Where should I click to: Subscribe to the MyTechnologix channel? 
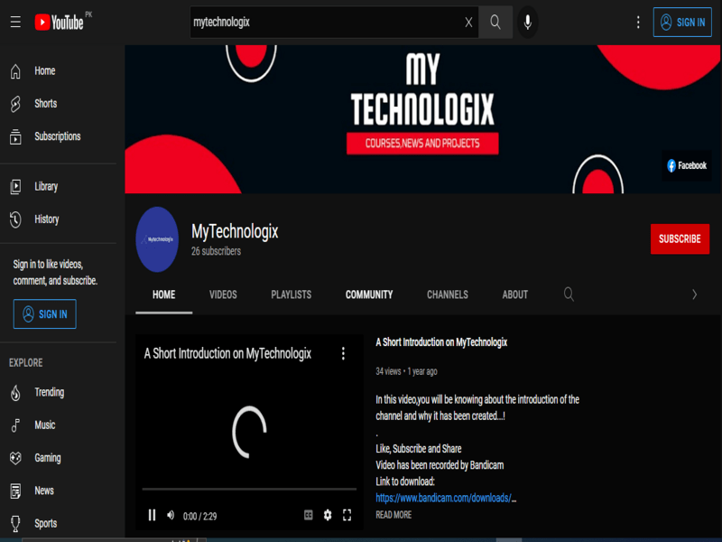679,239
